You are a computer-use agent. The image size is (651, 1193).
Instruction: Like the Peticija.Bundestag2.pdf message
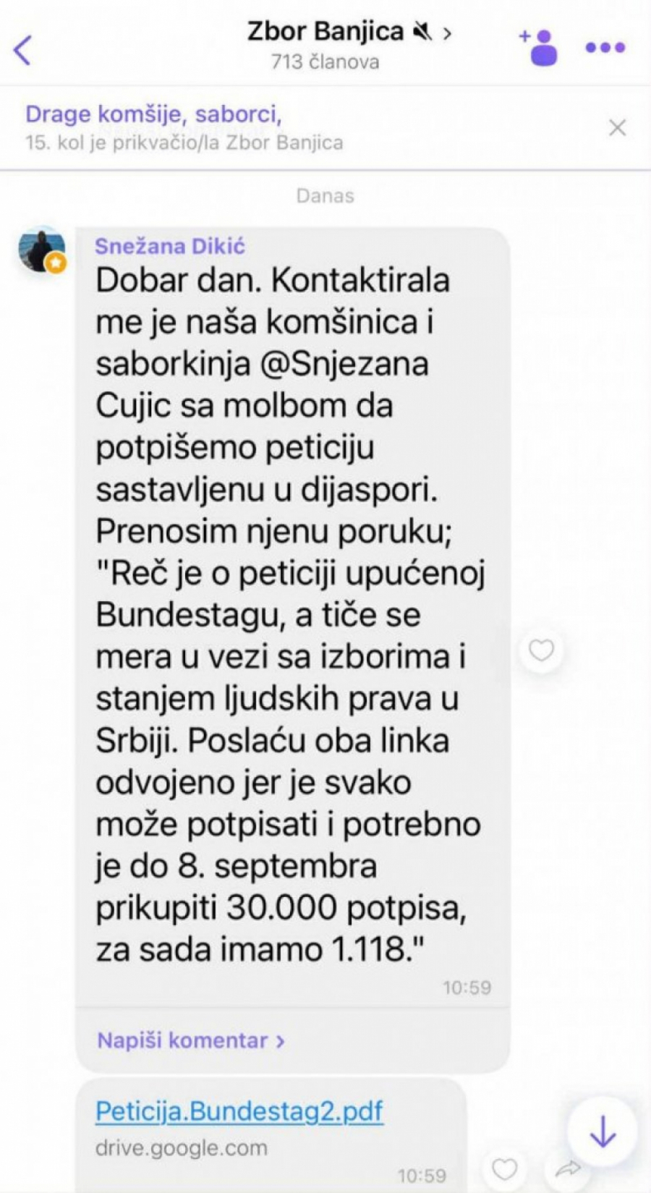(x=504, y=1168)
